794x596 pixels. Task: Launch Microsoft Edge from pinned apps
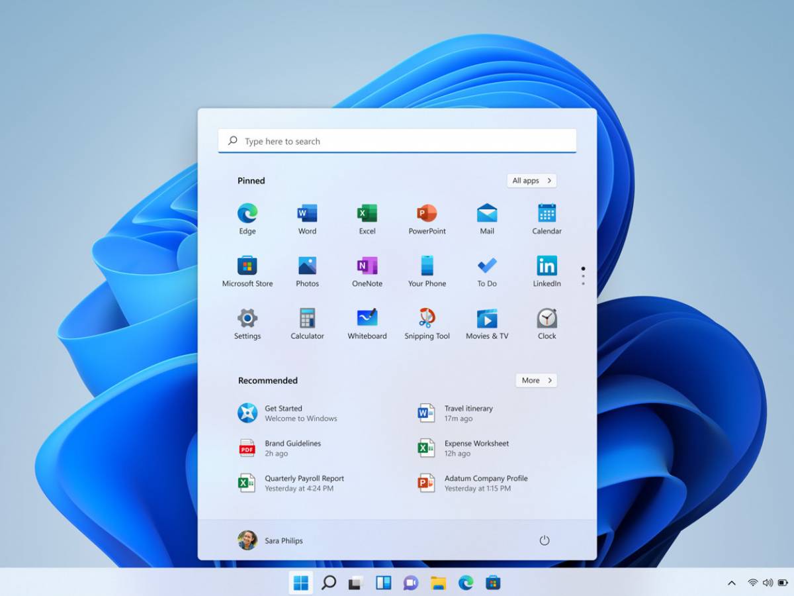[247, 213]
